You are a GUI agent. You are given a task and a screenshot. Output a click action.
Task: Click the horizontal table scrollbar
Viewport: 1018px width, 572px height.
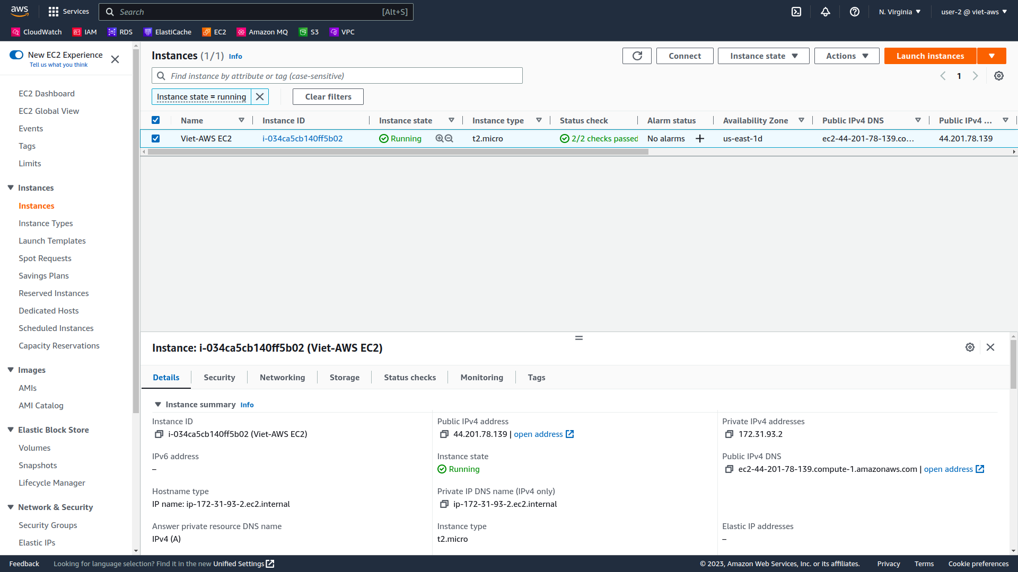click(398, 152)
